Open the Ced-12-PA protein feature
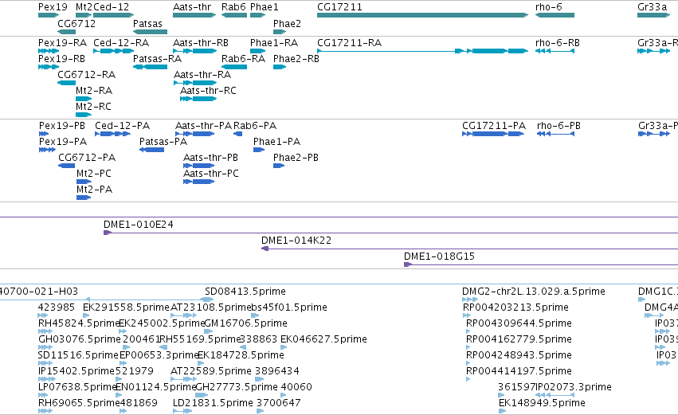Image resolution: width=678 pixels, height=415 pixels. pyautogui.click(x=112, y=134)
